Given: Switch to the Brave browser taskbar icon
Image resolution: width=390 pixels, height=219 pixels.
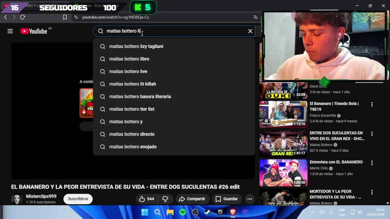Looking at the screenshot, I should 233,212.
